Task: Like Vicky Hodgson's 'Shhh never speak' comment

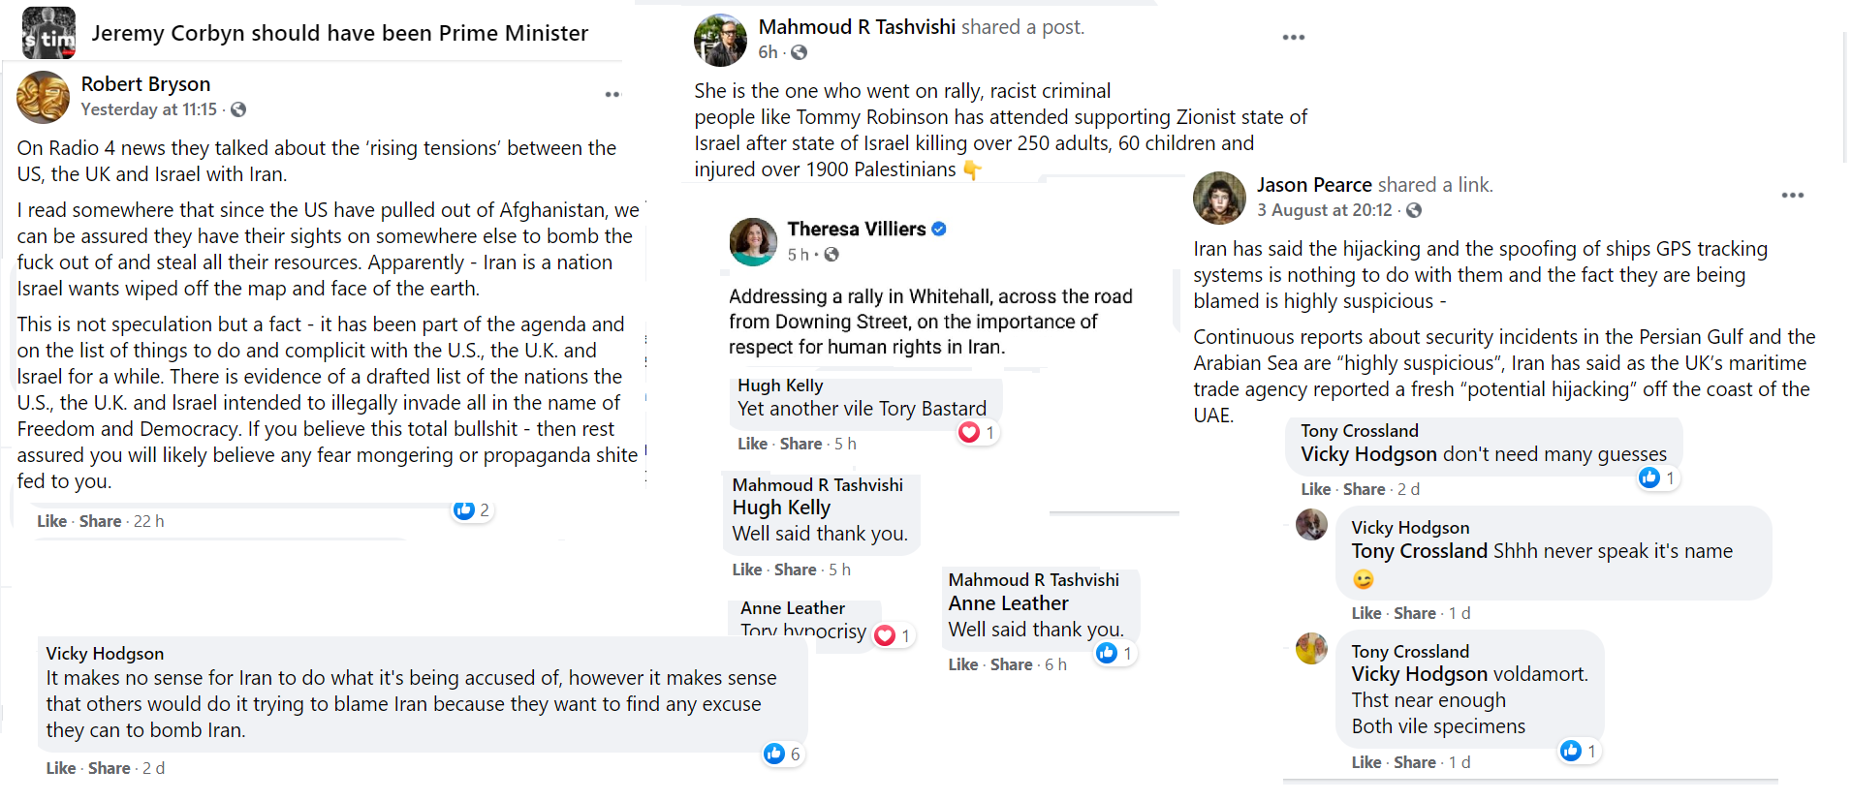Action: [x=1365, y=613]
